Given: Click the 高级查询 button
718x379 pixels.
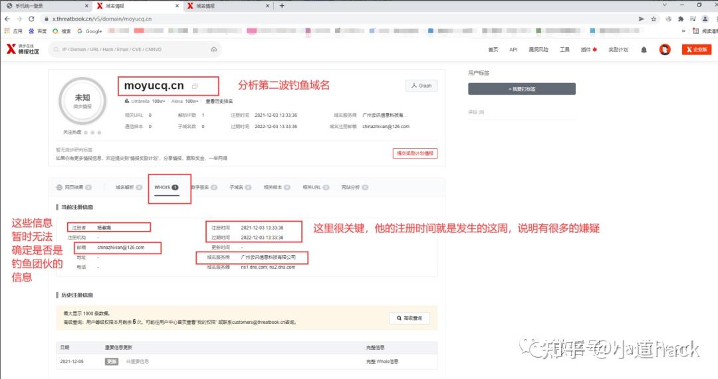Looking at the screenshot, I should 410,318.
